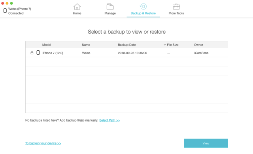Click the Name column header
Viewport: 253px width, 154px height.
(x=86, y=45)
